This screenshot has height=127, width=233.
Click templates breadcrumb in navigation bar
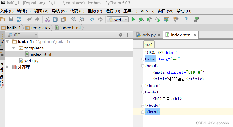[x=38, y=28]
